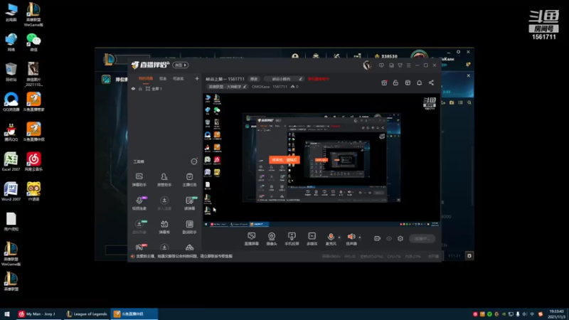The image size is (569, 320).
Task: Open the layout panel icon in header
Action: [x=408, y=82]
